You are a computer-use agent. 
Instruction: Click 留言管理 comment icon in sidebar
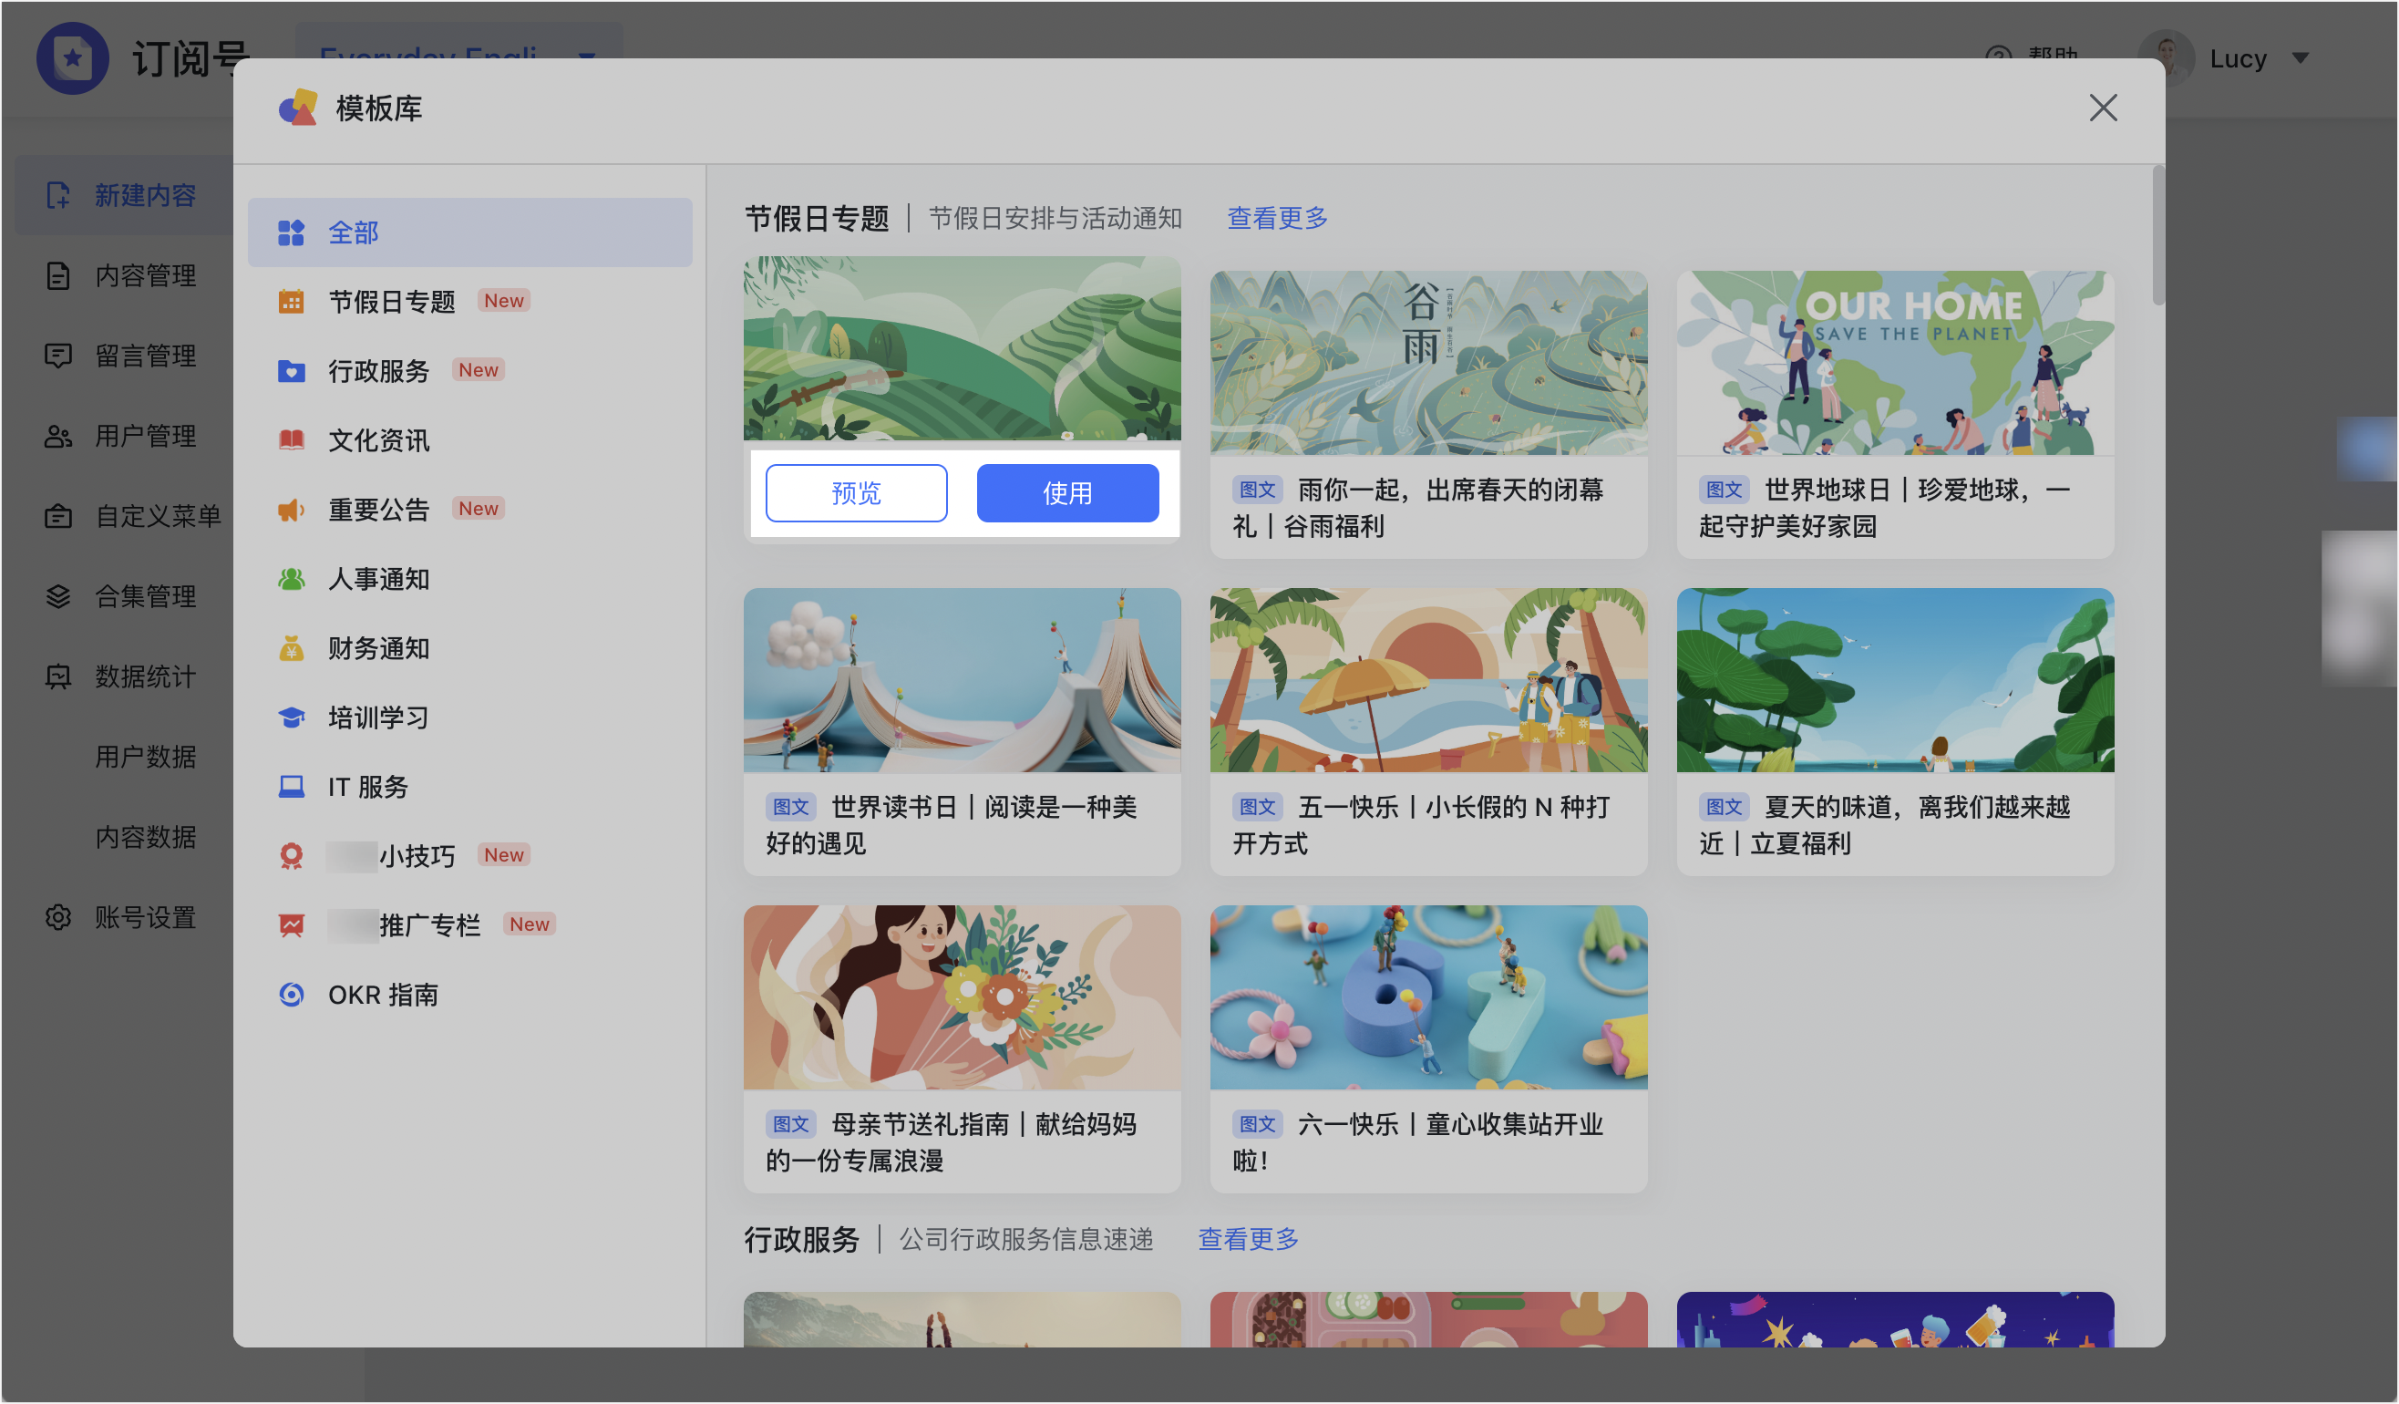coord(58,356)
